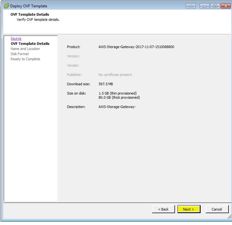Viewport: 232px width, 225px height.
Task: Cancel the OVF deployment wizard
Action: (217, 209)
